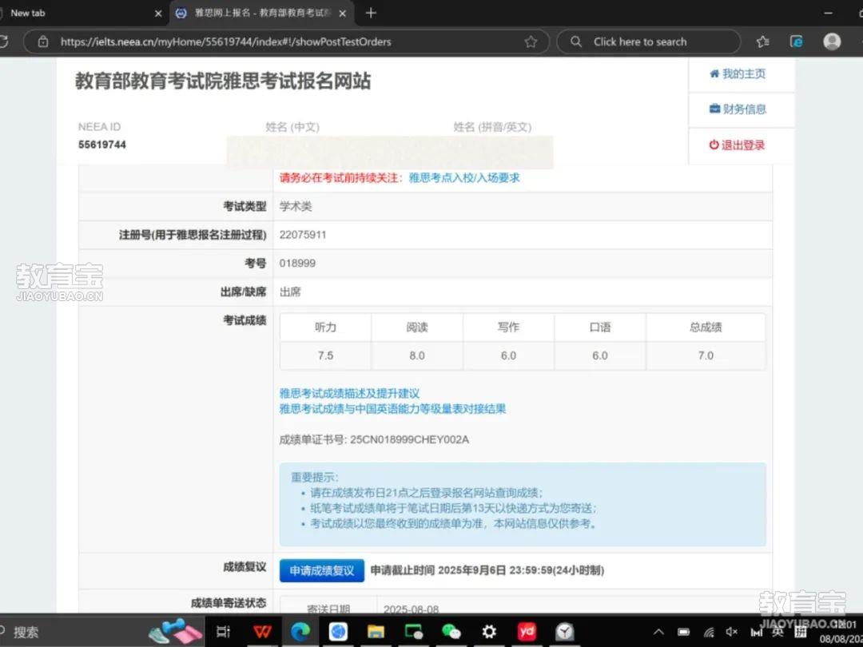Click the listening score 7.5

[325, 355]
